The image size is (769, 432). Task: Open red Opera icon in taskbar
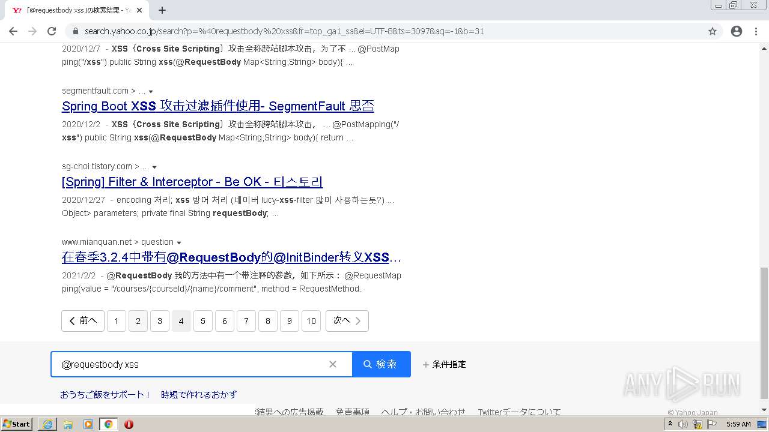click(129, 424)
